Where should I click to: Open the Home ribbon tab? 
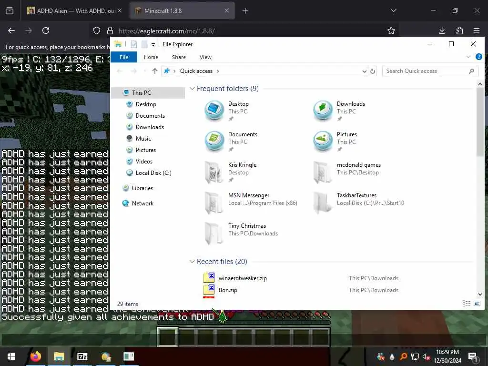click(x=151, y=57)
